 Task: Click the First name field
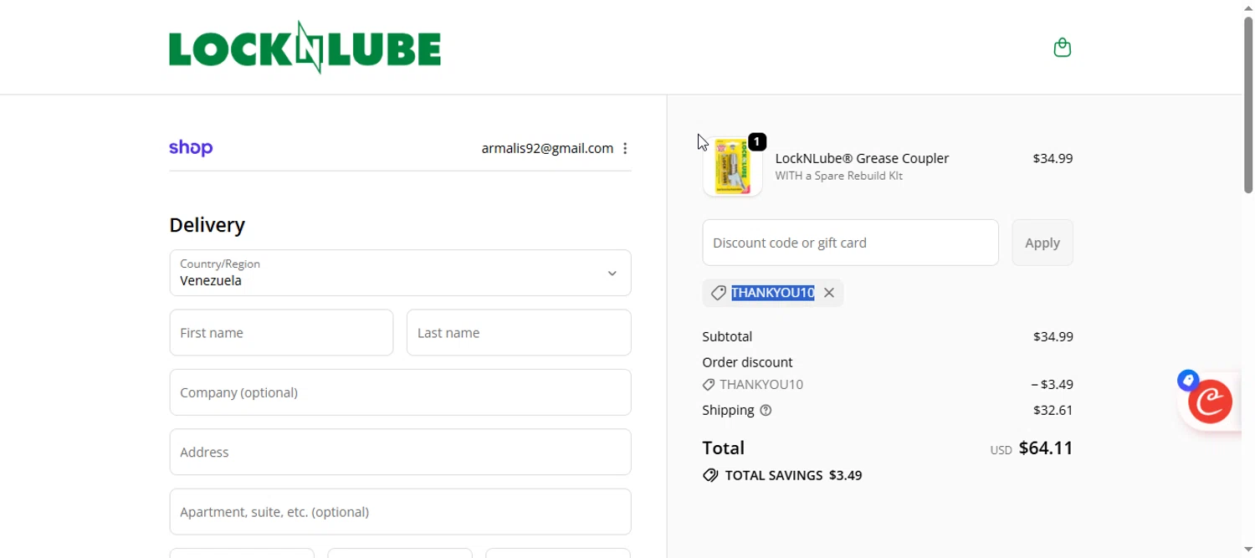tap(281, 333)
